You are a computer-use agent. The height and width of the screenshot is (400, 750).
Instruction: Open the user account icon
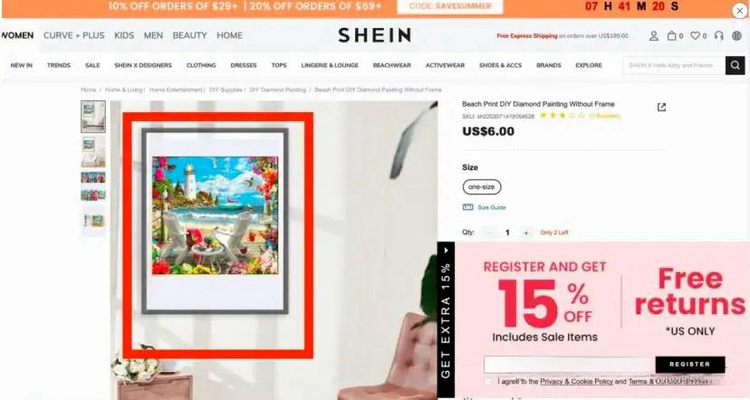653,36
